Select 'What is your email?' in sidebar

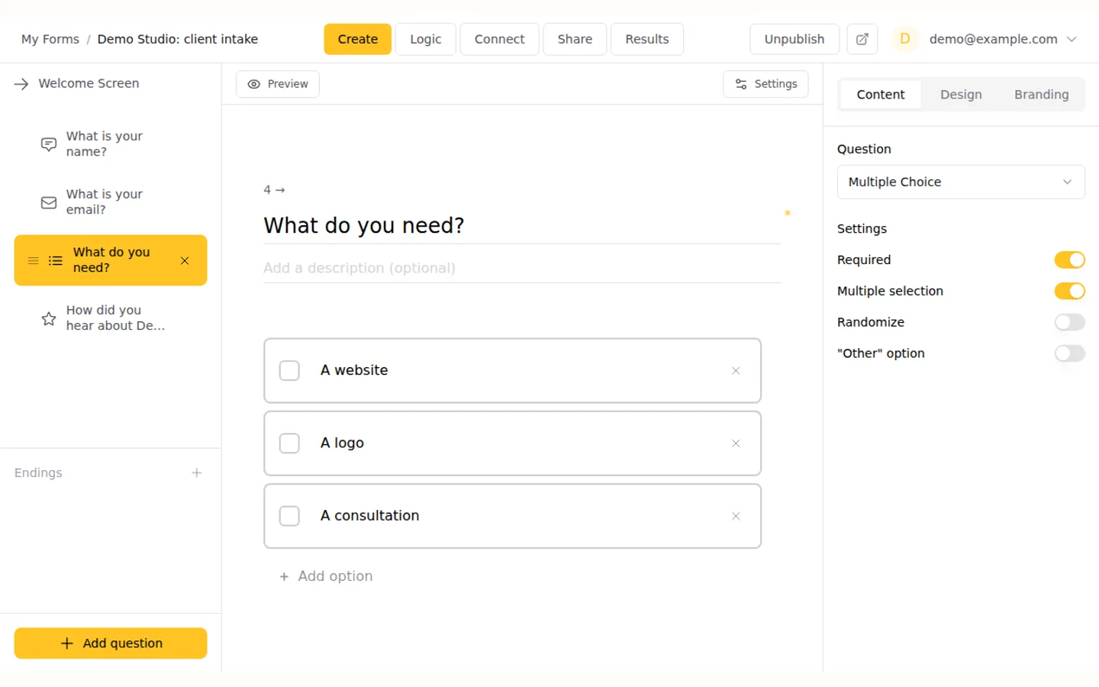click(111, 202)
